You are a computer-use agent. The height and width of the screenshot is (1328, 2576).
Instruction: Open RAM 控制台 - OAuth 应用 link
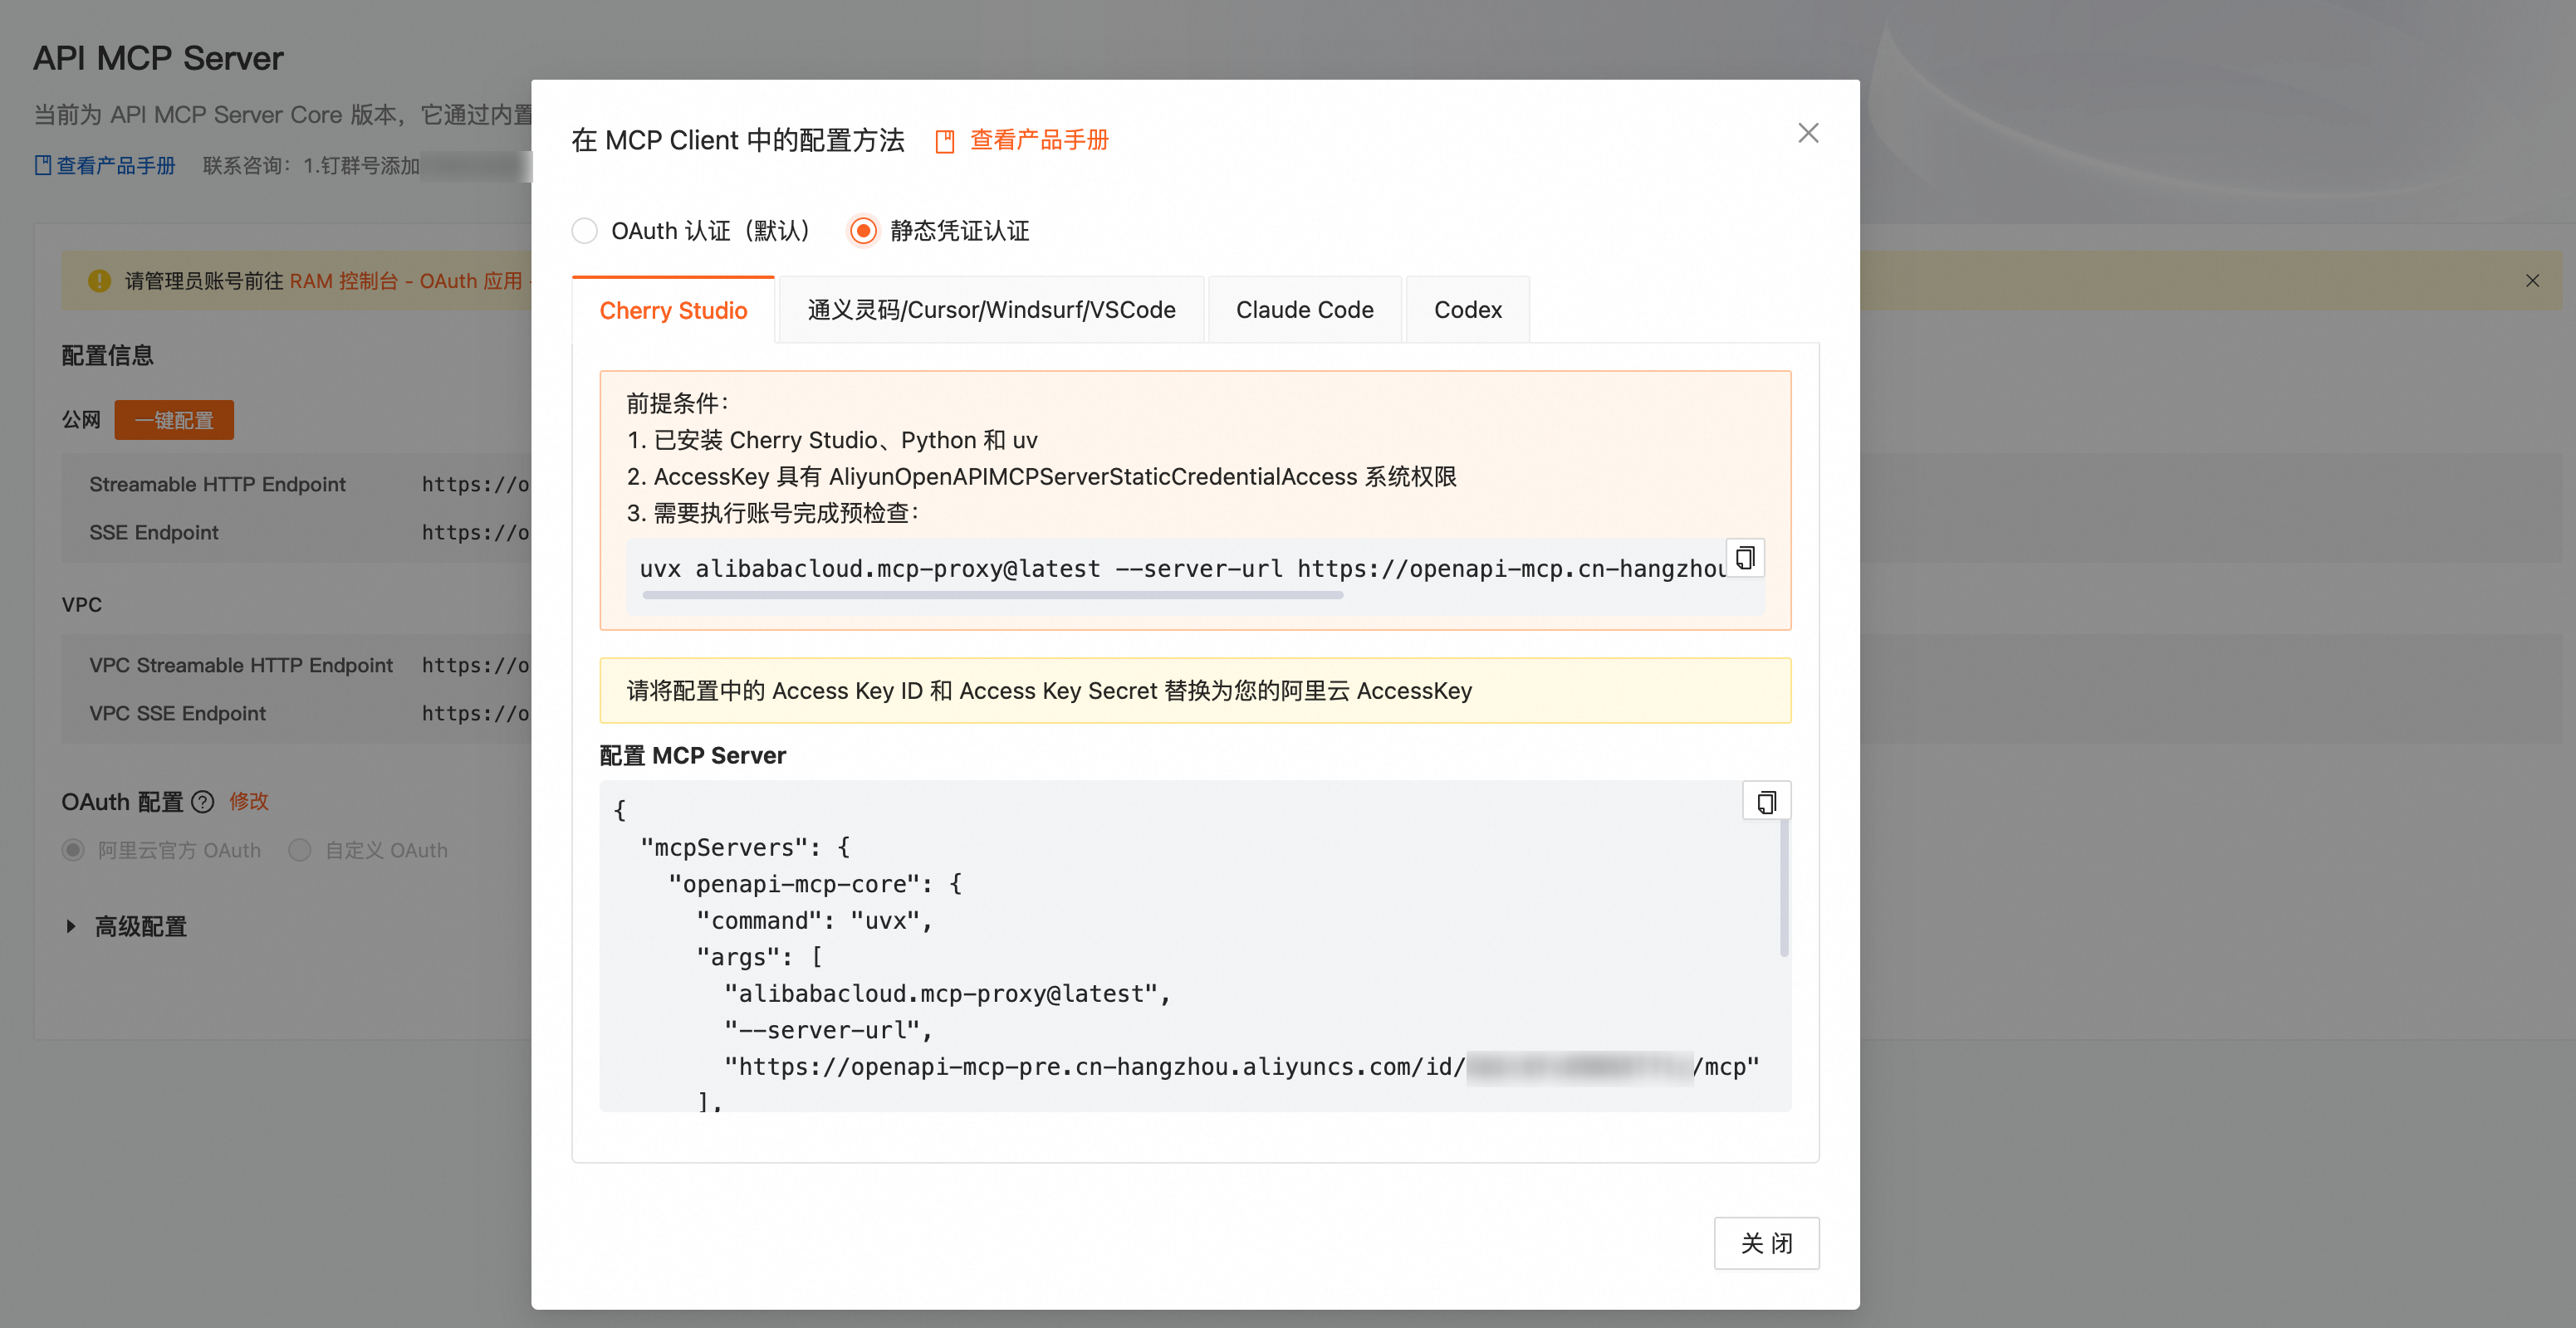[406, 281]
